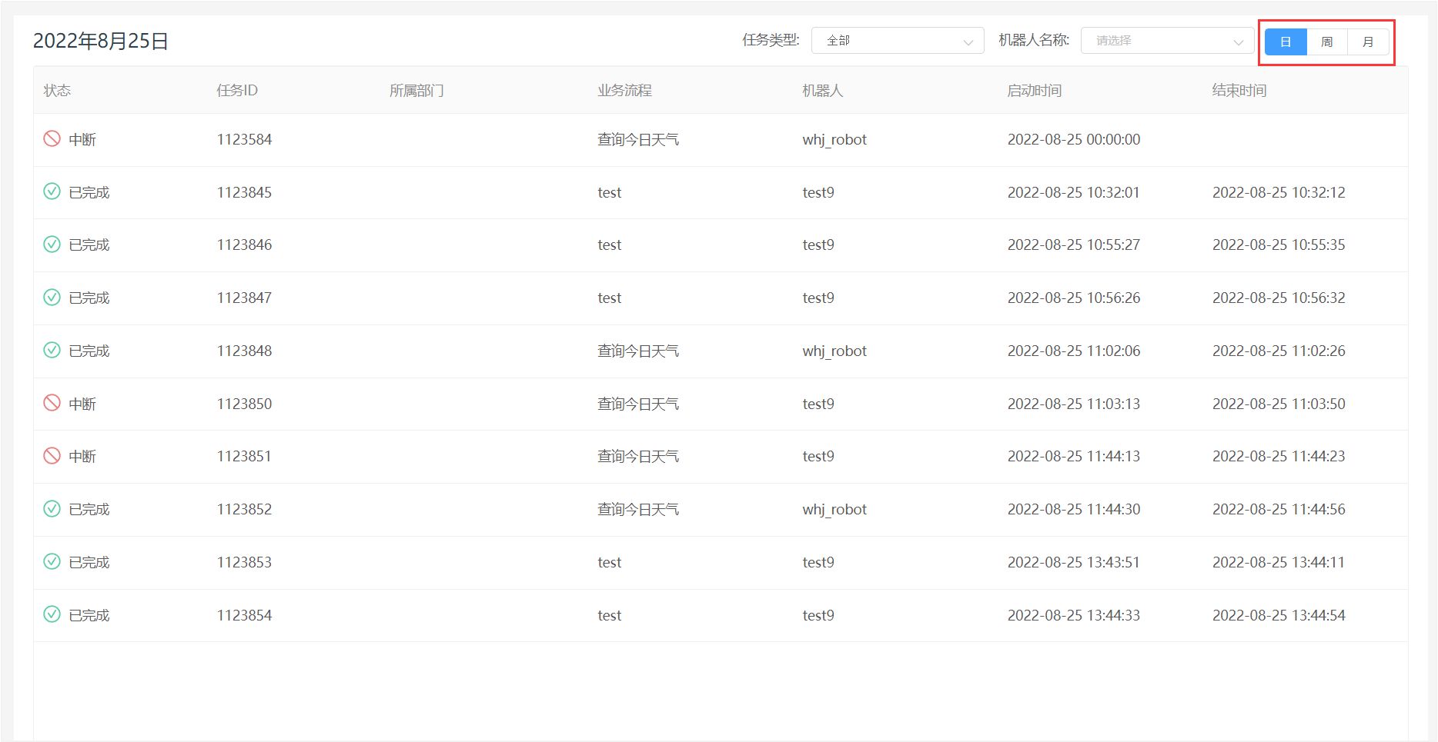Viewport: 1438px width, 742px height.
Task: Click the 状态 column header
Action: coord(57,91)
